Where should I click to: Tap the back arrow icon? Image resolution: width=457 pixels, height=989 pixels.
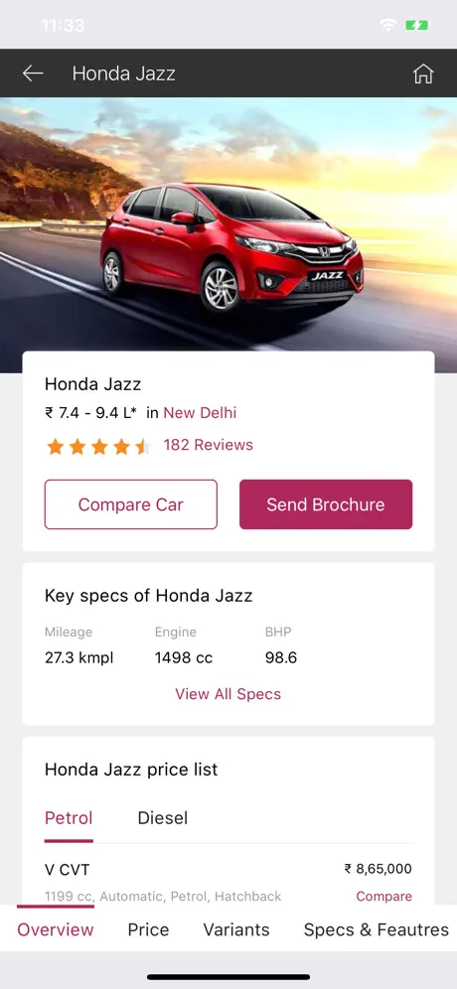33,73
